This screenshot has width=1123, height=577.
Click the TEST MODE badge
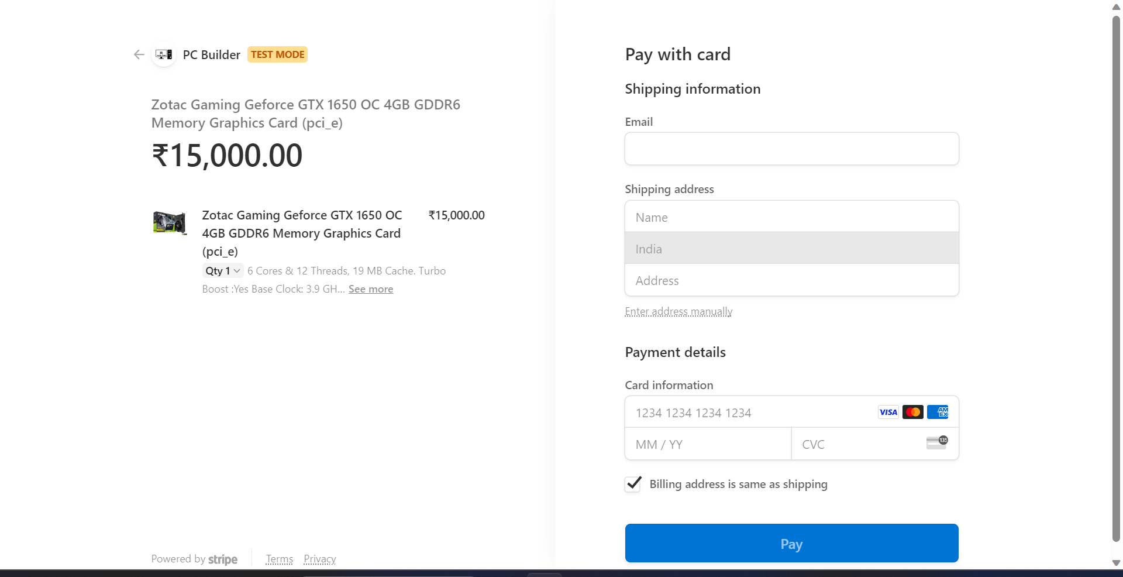(277, 54)
